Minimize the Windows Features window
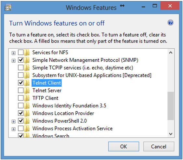The image size is (183, 160). tap(143, 7)
